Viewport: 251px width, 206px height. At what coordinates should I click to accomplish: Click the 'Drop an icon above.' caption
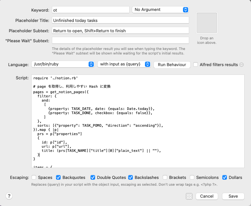pyautogui.click(x=207, y=40)
